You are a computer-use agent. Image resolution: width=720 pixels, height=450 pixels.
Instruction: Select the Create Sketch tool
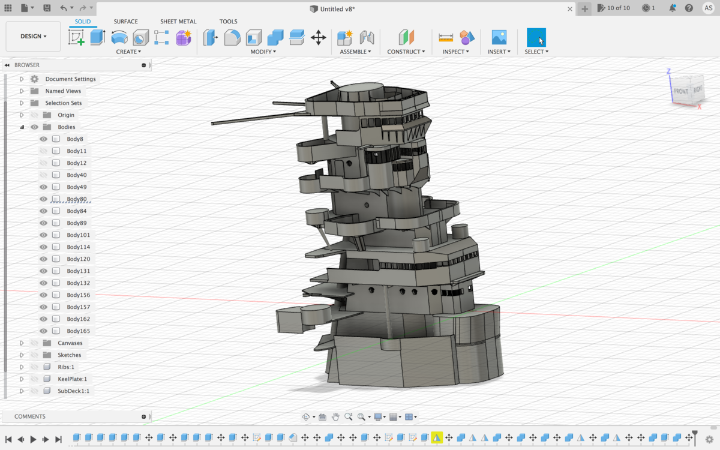77,38
